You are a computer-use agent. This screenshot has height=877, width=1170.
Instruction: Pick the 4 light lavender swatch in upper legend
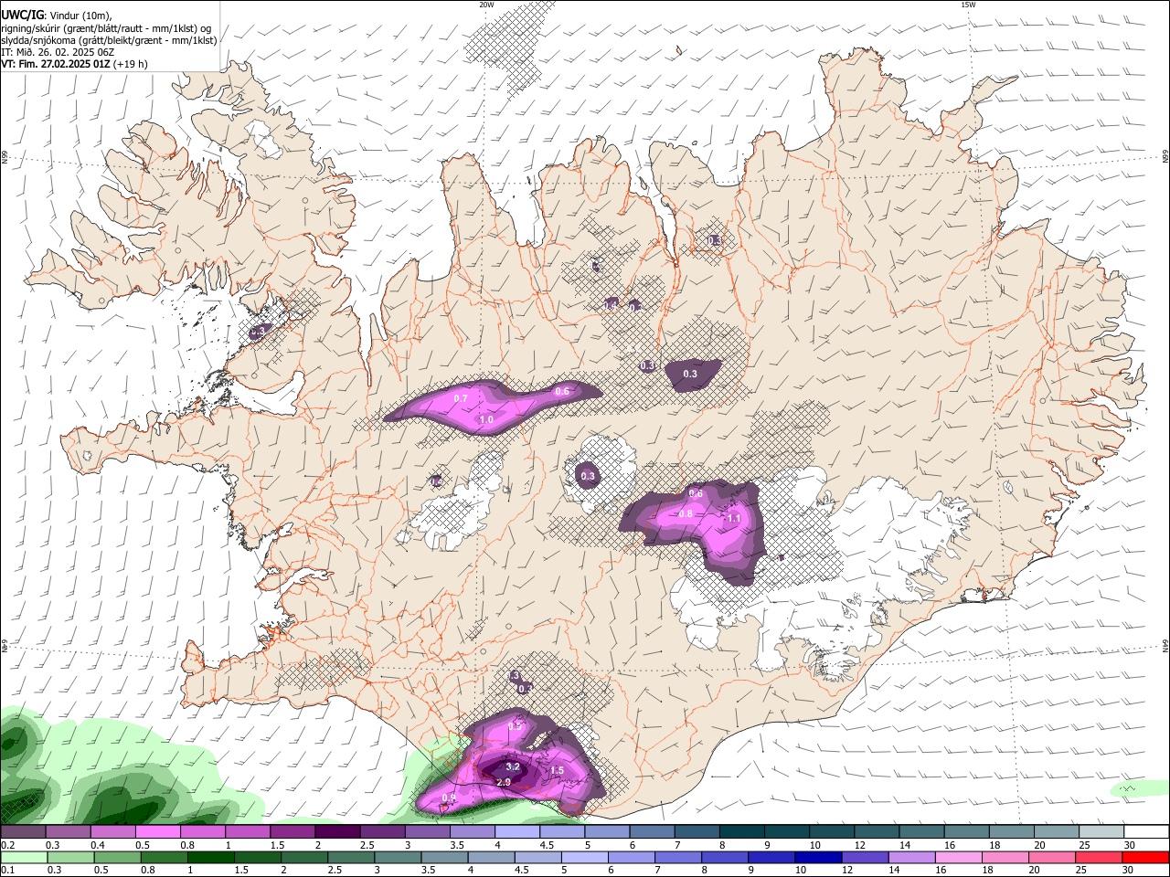(517, 832)
